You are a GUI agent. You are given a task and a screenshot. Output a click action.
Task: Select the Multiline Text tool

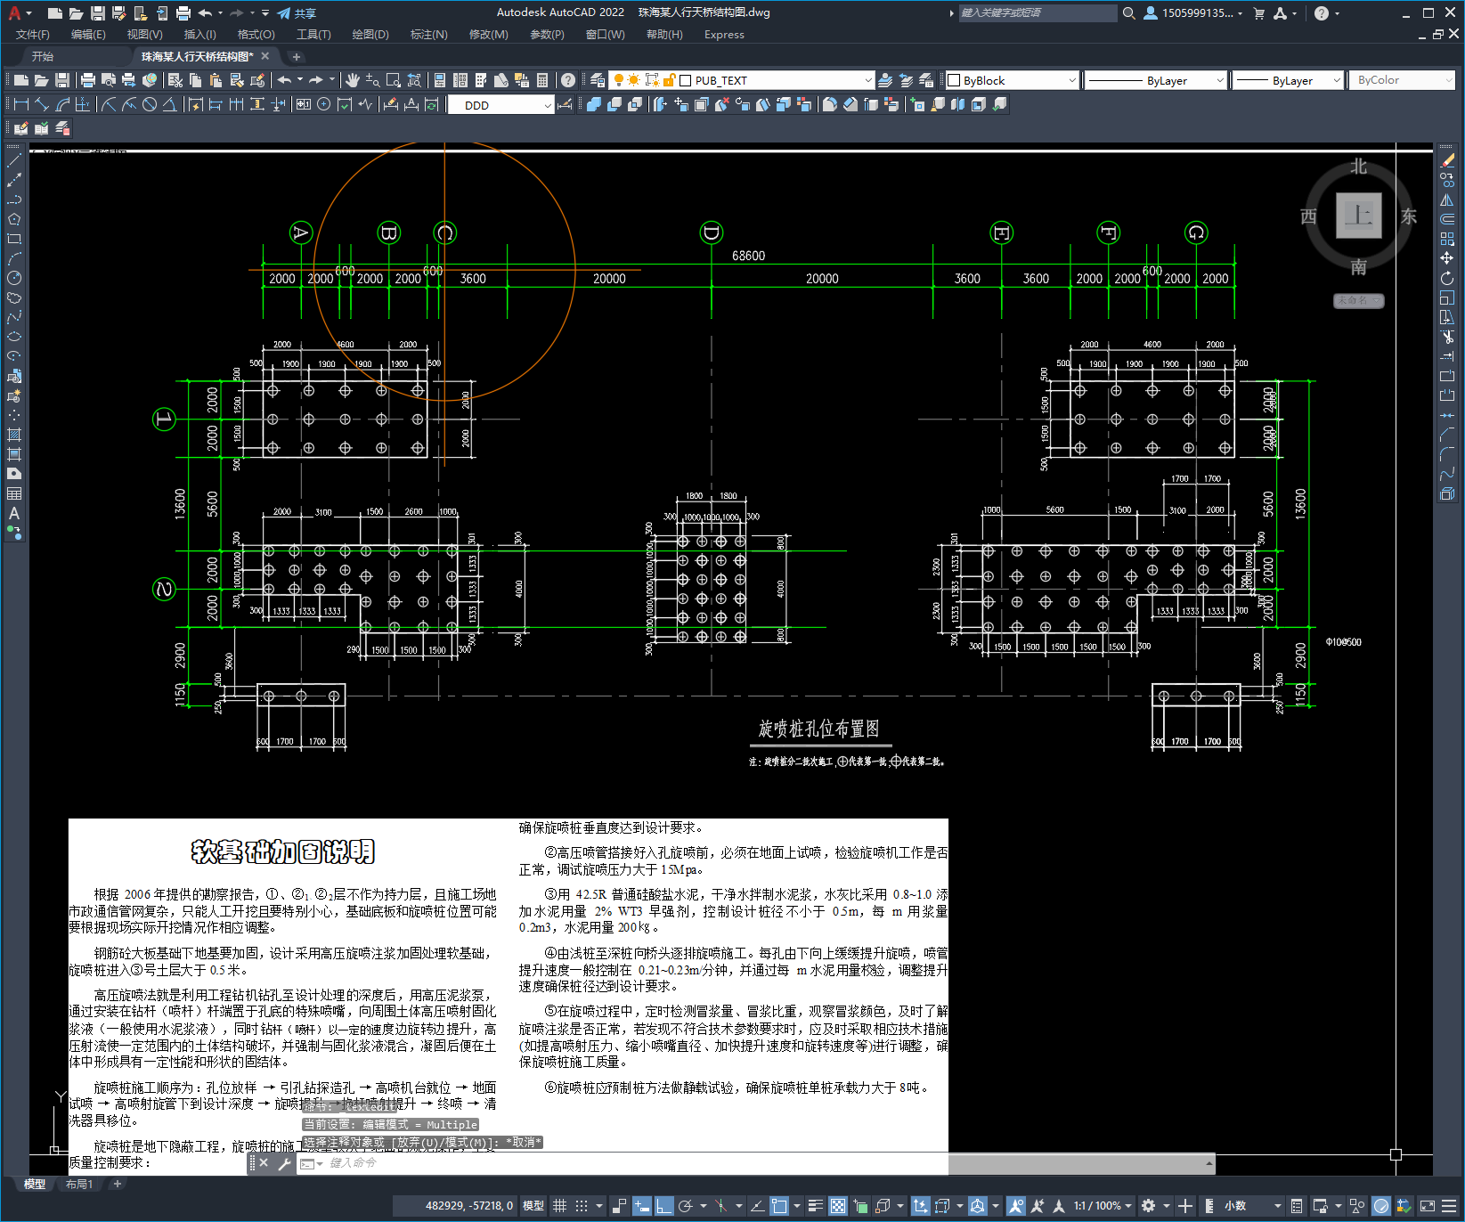tap(14, 513)
